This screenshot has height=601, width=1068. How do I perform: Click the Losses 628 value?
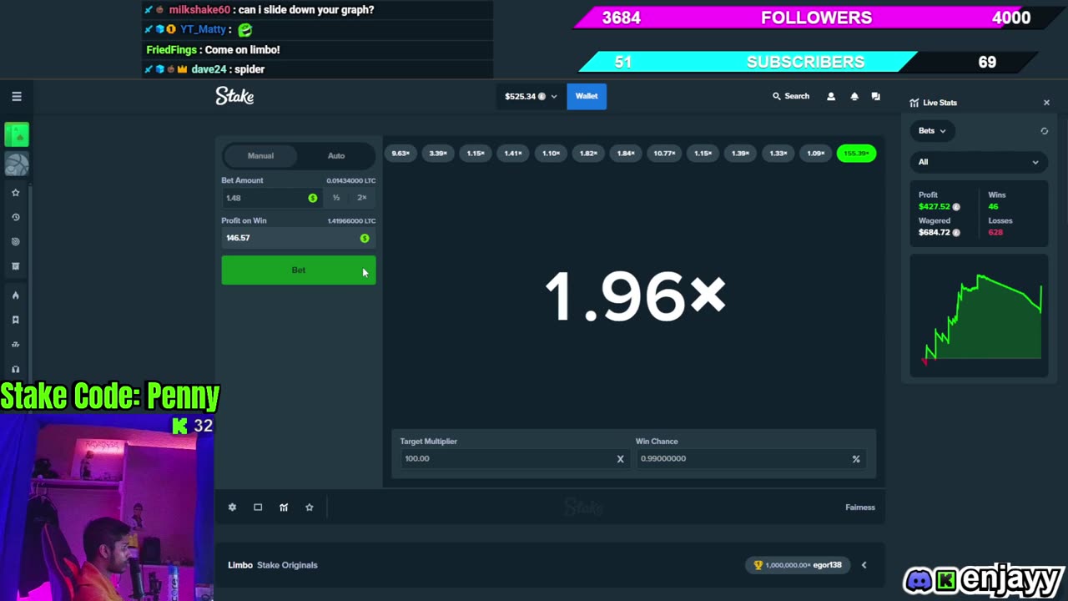click(x=995, y=232)
